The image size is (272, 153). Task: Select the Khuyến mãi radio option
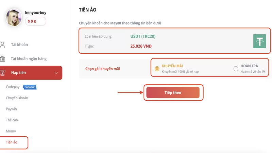pos(157,69)
